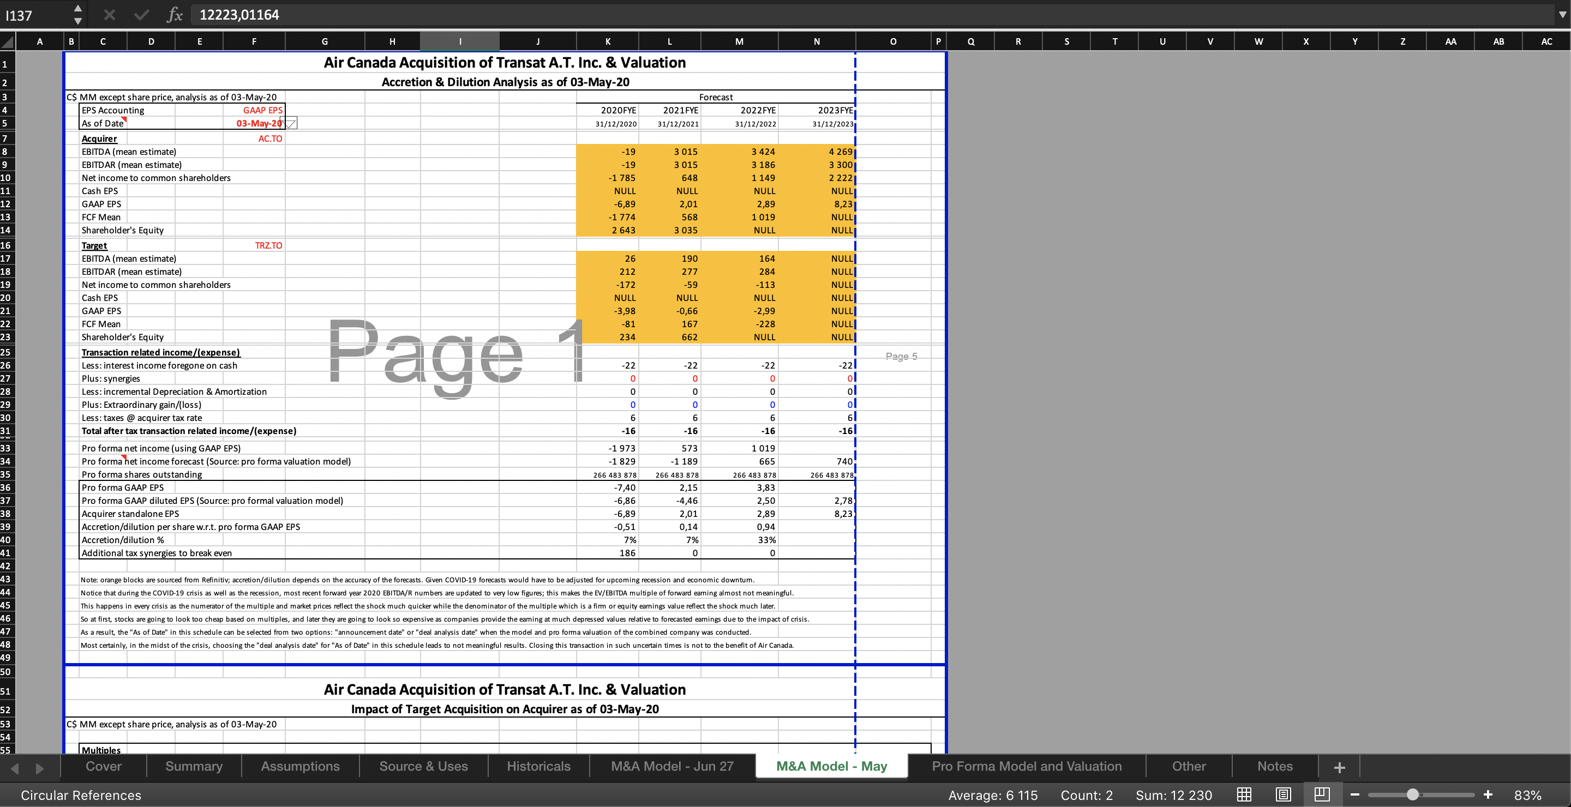Open the name box dropdown arrows
Image resolution: width=1571 pixels, height=807 pixels.
77,15
